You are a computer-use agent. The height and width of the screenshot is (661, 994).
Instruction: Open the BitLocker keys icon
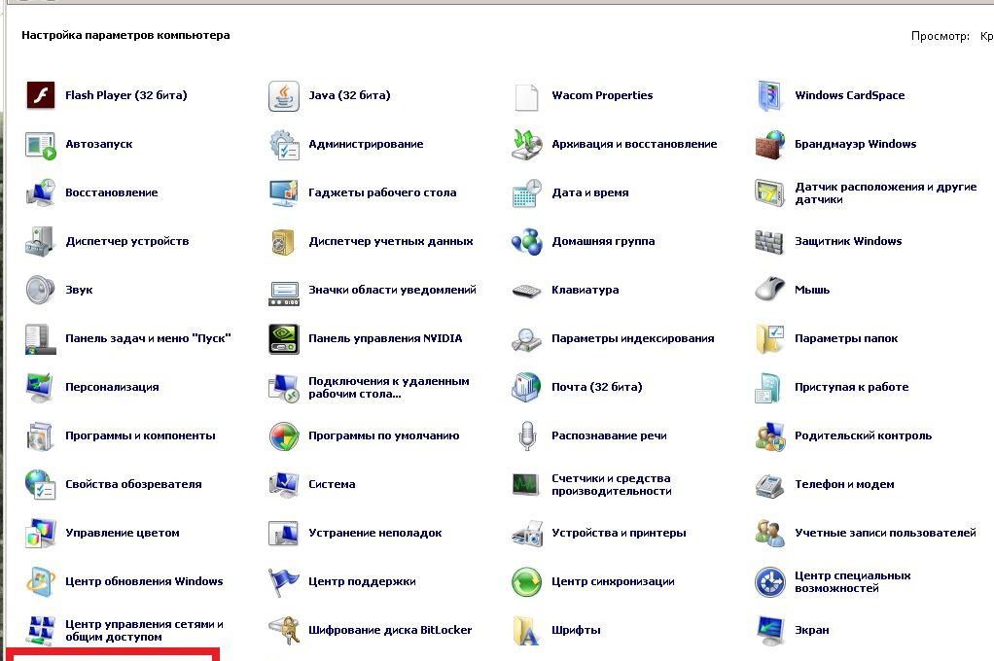(x=284, y=631)
